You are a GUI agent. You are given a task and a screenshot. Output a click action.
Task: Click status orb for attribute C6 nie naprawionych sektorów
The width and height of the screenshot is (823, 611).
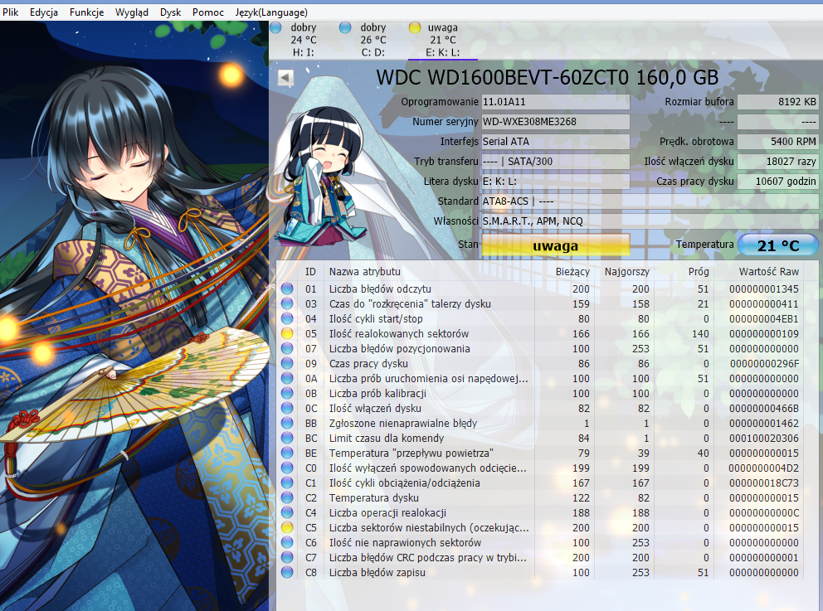[x=287, y=543]
